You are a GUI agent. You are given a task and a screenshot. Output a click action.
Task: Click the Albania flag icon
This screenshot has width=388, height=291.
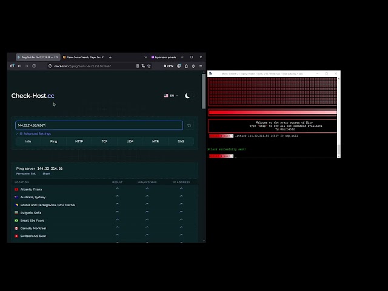(x=16, y=189)
